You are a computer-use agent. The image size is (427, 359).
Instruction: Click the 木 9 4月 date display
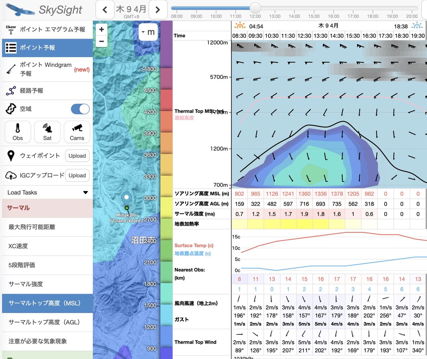point(131,9)
